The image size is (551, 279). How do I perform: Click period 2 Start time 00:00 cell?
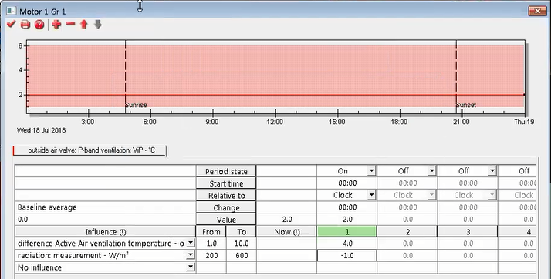pos(407,183)
